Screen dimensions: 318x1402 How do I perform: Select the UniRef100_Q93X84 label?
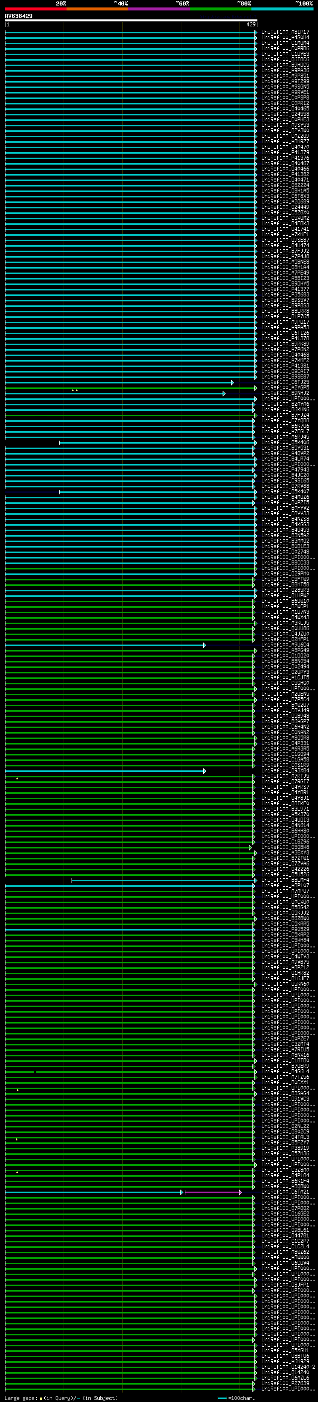click(285, 771)
